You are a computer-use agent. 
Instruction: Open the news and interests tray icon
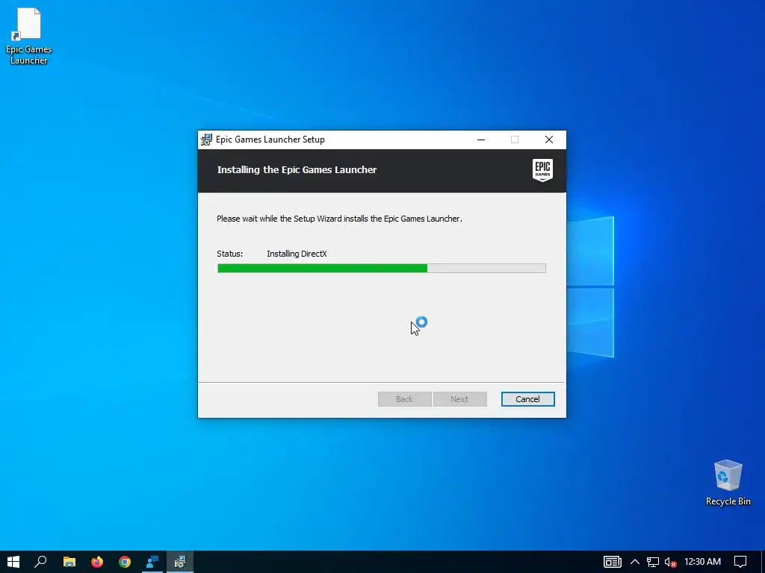click(x=613, y=562)
